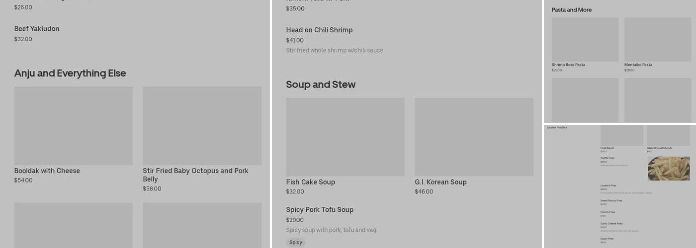
Task: Choose the Garlic Brussel Sprouts item title
Action: (659, 148)
